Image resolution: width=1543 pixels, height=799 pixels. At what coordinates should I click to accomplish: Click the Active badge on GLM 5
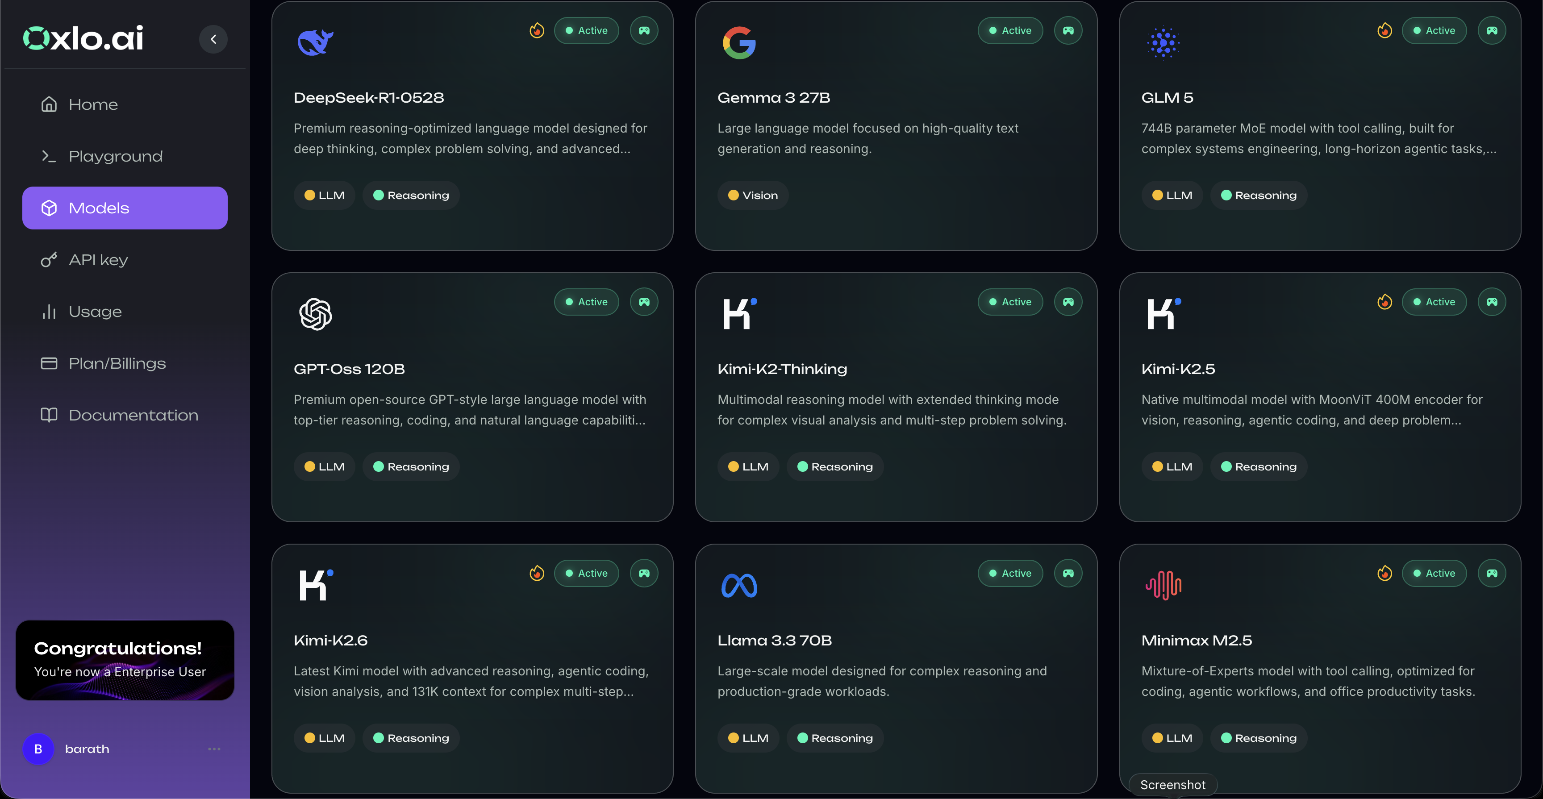click(x=1434, y=30)
